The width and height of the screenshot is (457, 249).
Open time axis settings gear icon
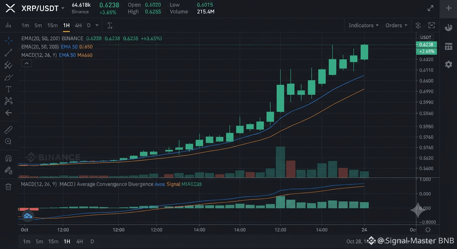pyautogui.click(x=428, y=230)
